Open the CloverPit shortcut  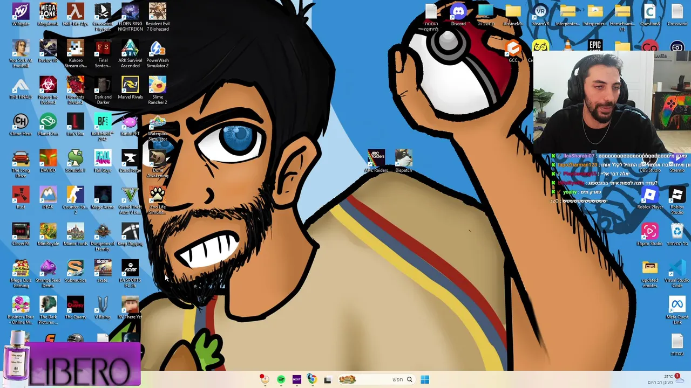(21, 234)
